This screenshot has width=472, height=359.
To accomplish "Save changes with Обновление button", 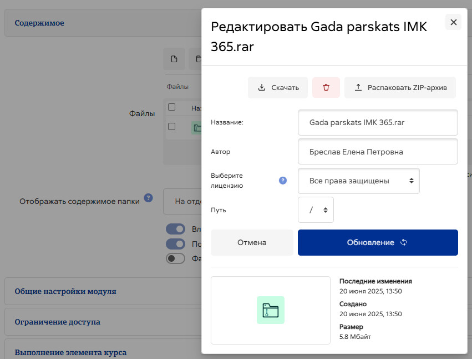I will point(378,242).
